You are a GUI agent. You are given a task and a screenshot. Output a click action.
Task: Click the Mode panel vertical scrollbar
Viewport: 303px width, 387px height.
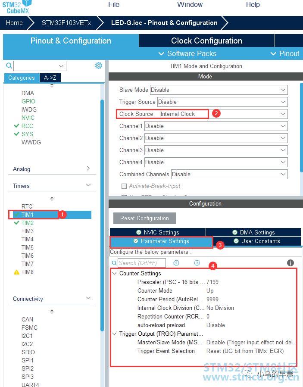(x=301, y=128)
